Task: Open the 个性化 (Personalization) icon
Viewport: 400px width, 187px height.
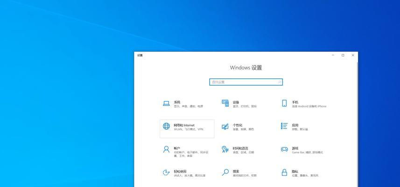Action: (225, 126)
